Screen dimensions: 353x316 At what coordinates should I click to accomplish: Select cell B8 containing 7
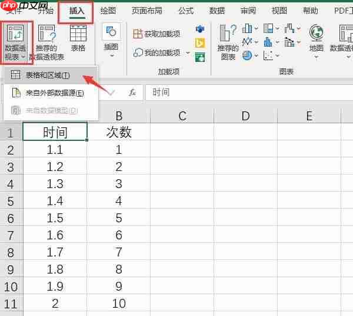pyautogui.click(x=119, y=252)
